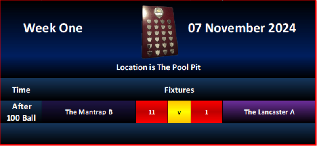Click the empty row beneath the fixture

[x=158, y=134]
